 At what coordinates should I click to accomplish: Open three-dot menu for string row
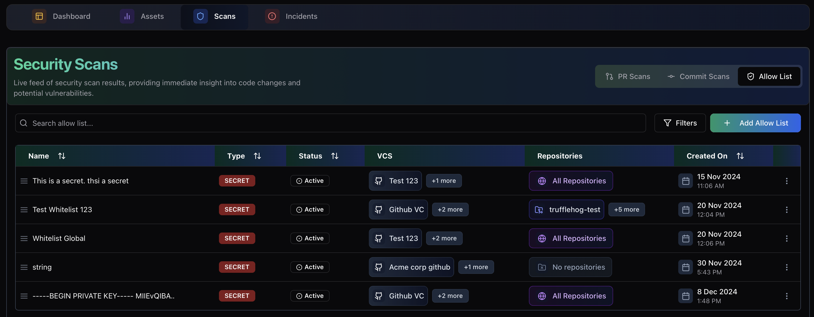(x=787, y=267)
